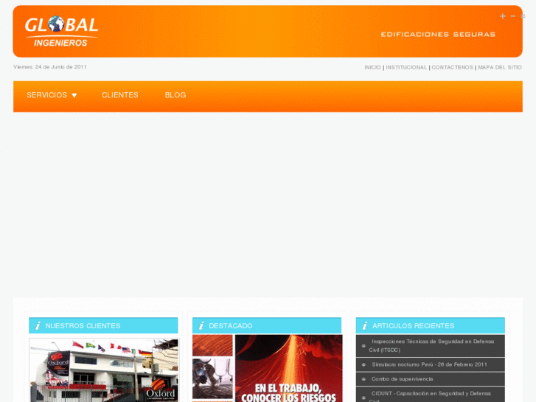536x402 pixels.
Task: Expand the Servicios dropdown arrow
Action: [x=74, y=95]
